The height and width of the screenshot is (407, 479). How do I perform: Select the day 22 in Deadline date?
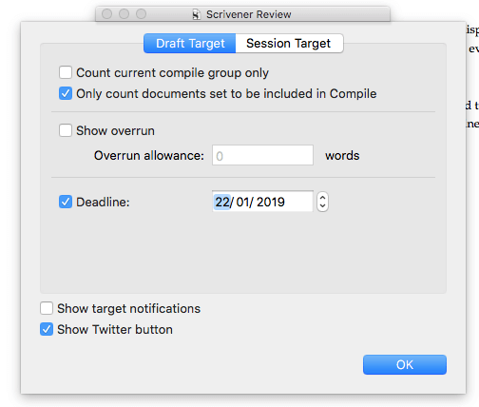(222, 202)
